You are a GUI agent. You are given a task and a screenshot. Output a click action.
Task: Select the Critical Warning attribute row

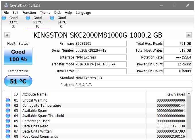95,100
